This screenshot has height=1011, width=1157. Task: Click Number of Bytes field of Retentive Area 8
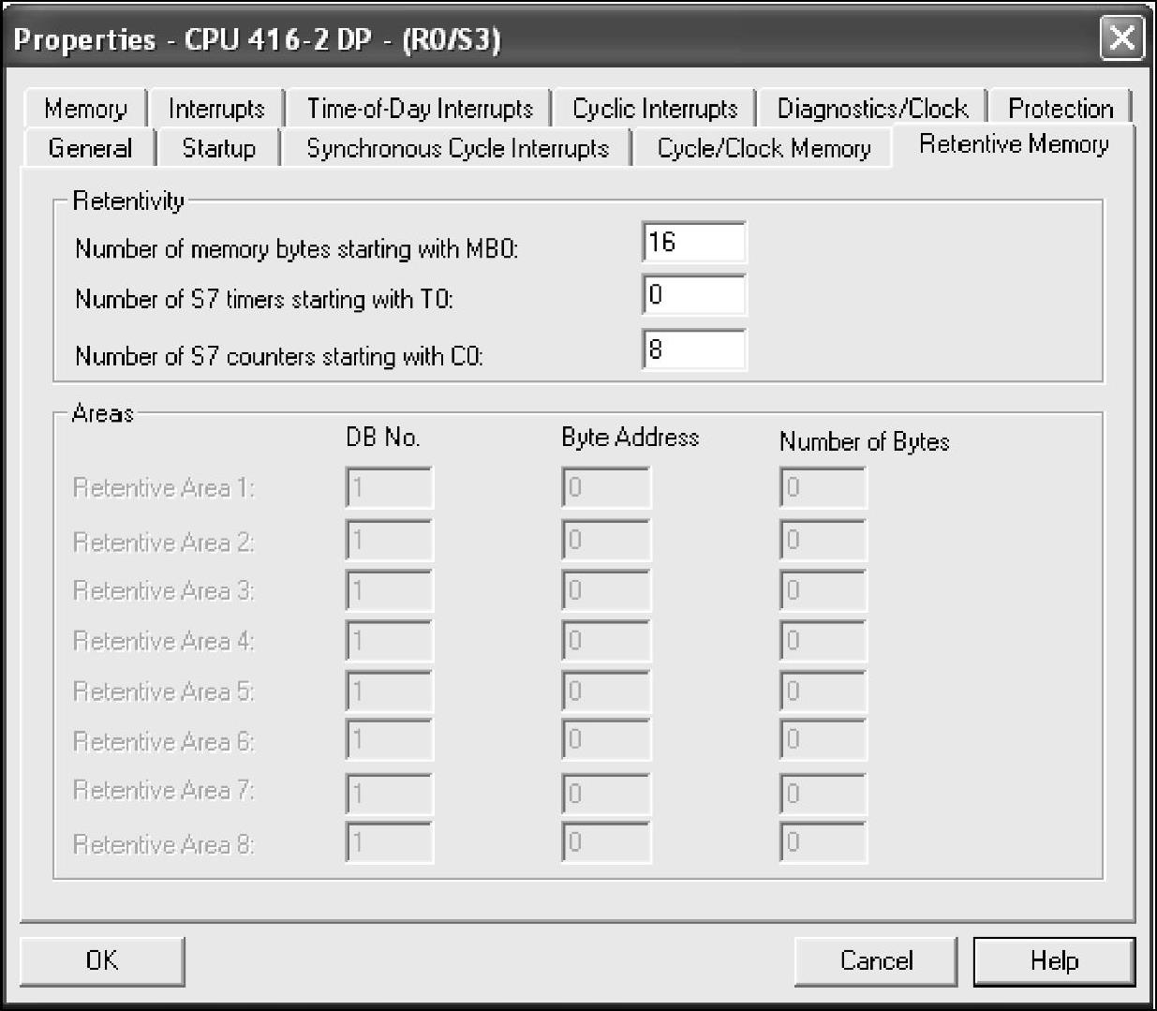[x=823, y=842]
